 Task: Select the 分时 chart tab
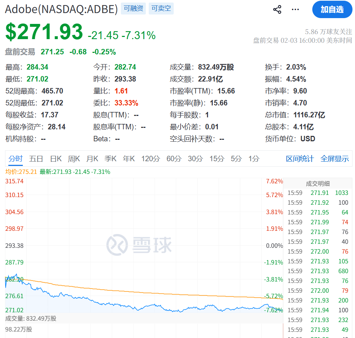click(16, 158)
